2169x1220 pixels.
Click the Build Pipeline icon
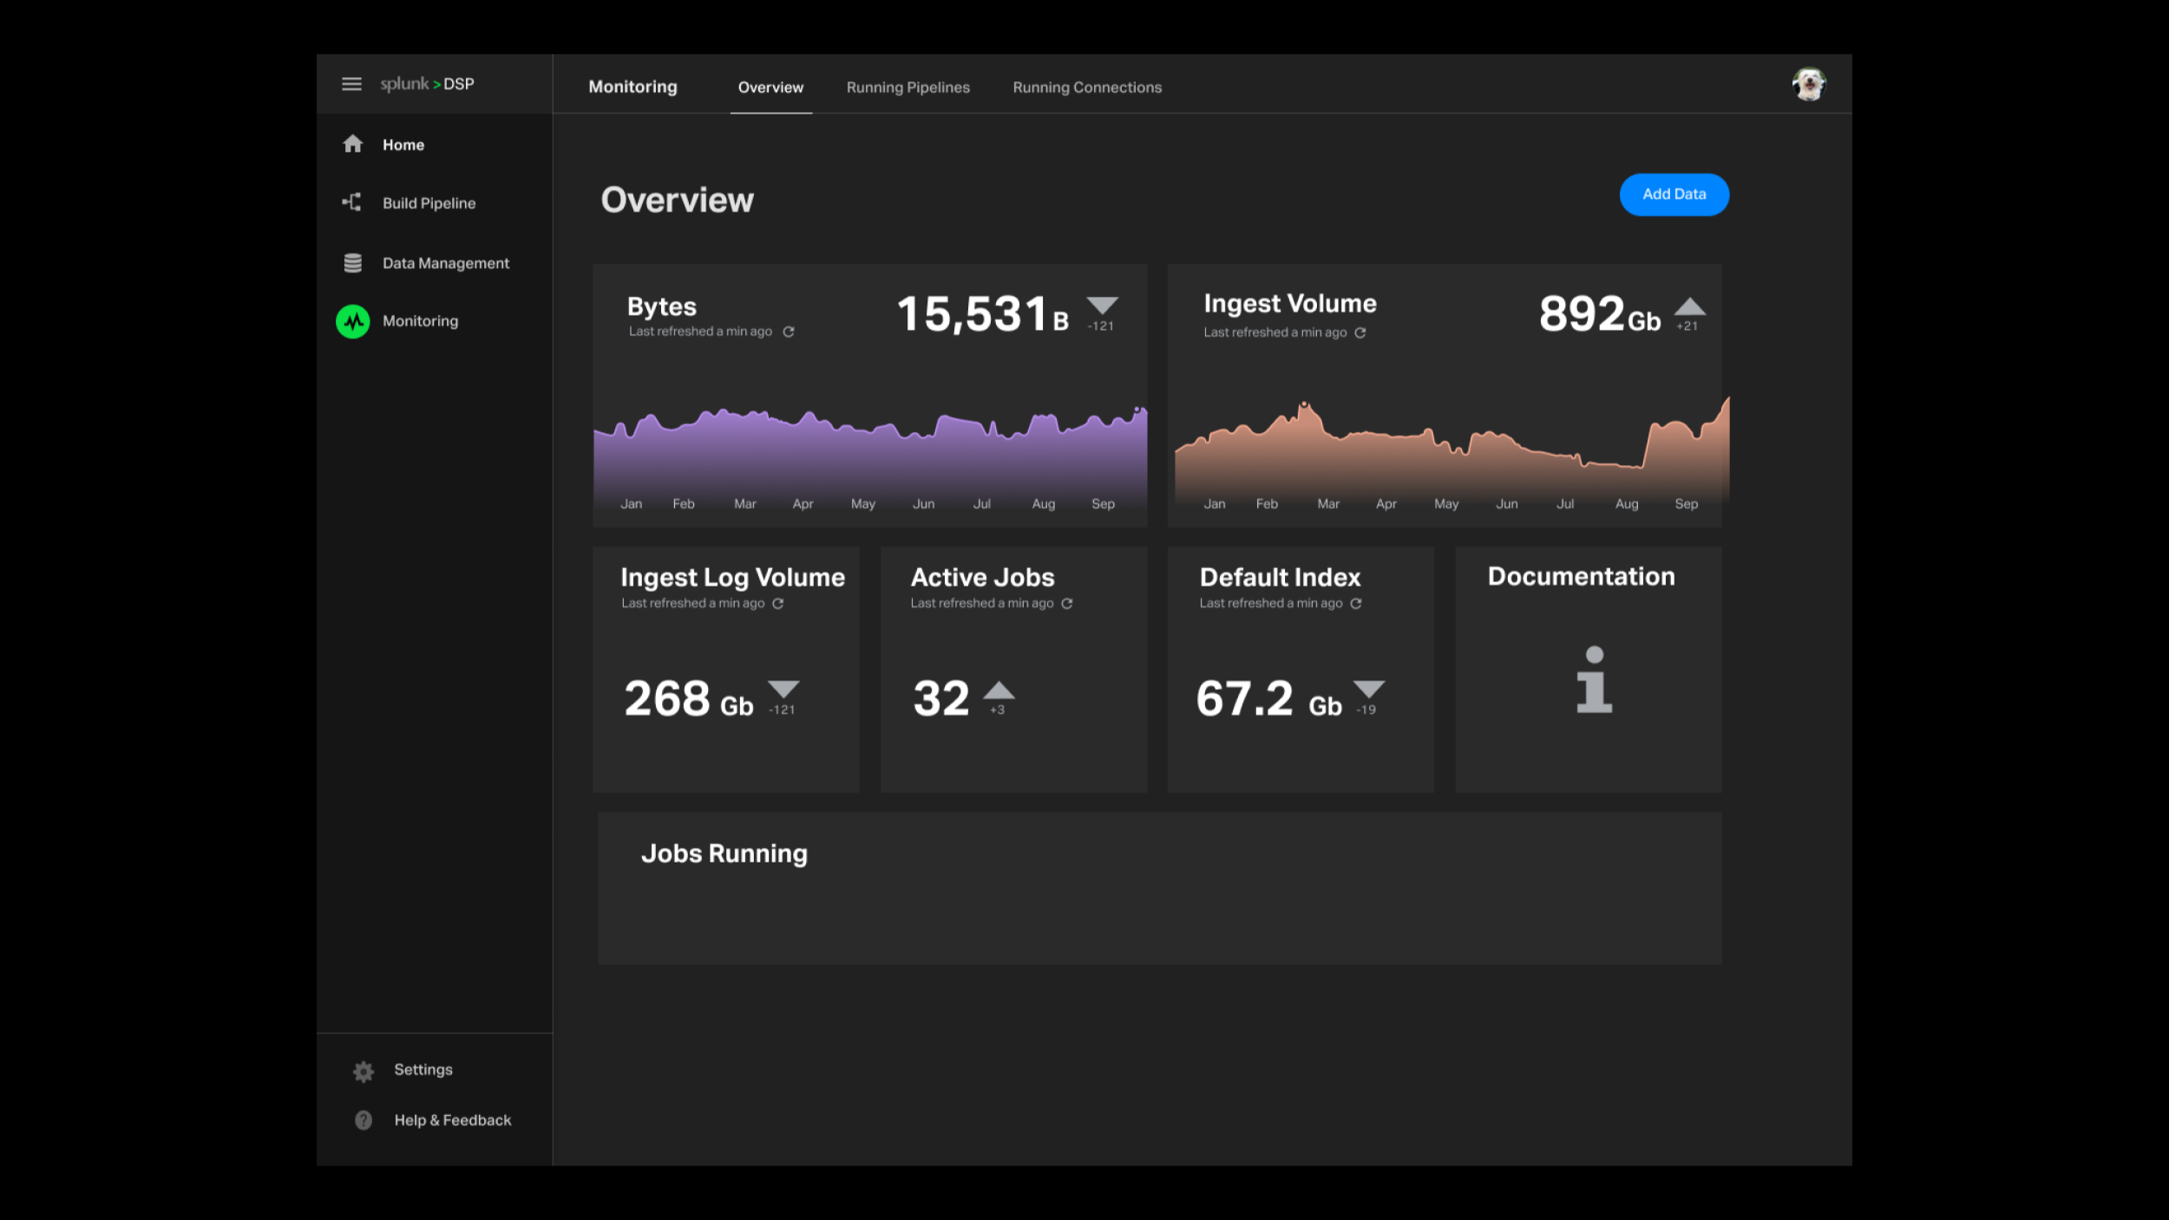(x=351, y=202)
